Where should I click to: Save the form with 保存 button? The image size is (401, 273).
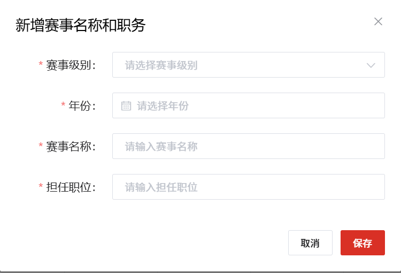[x=363, y=243]
